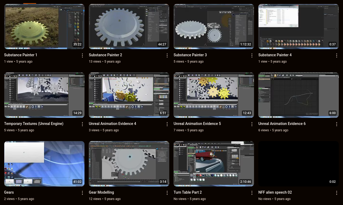Click the 6:00 duration badge

(x=332, y=113)
